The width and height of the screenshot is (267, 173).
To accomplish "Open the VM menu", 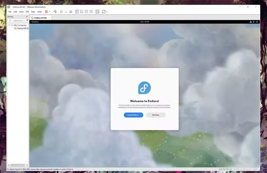I will (27, 12).
